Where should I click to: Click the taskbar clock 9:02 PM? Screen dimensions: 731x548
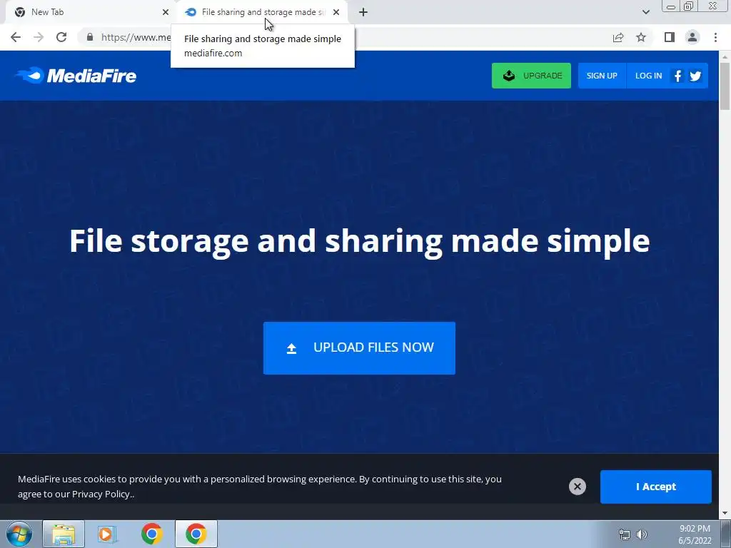click(695, 529)
